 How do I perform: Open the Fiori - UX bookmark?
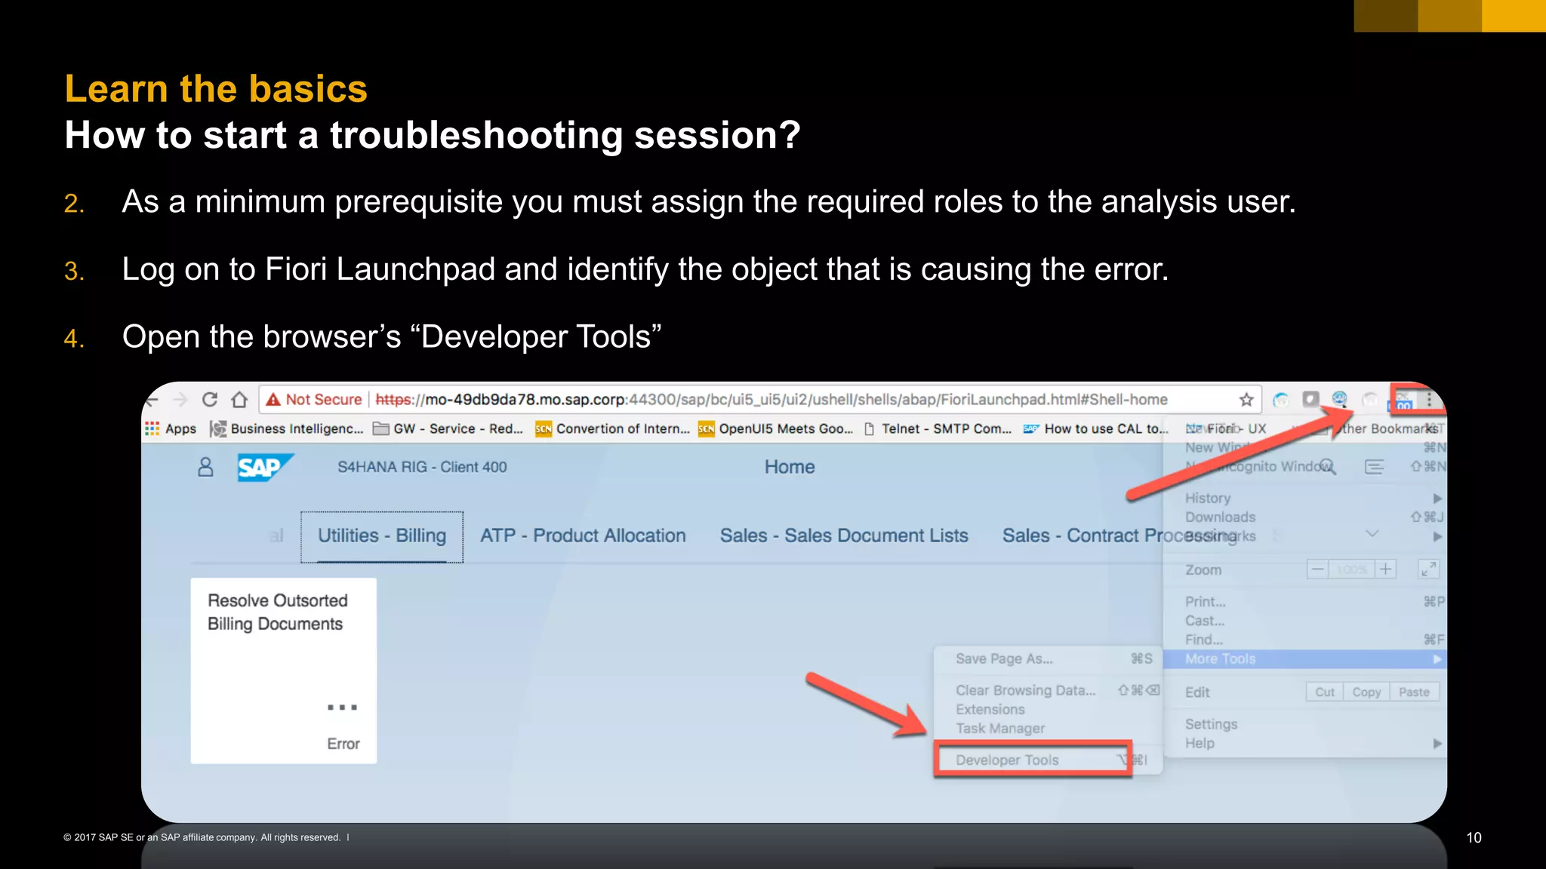pyautogui.click(x=1227, y=428)
